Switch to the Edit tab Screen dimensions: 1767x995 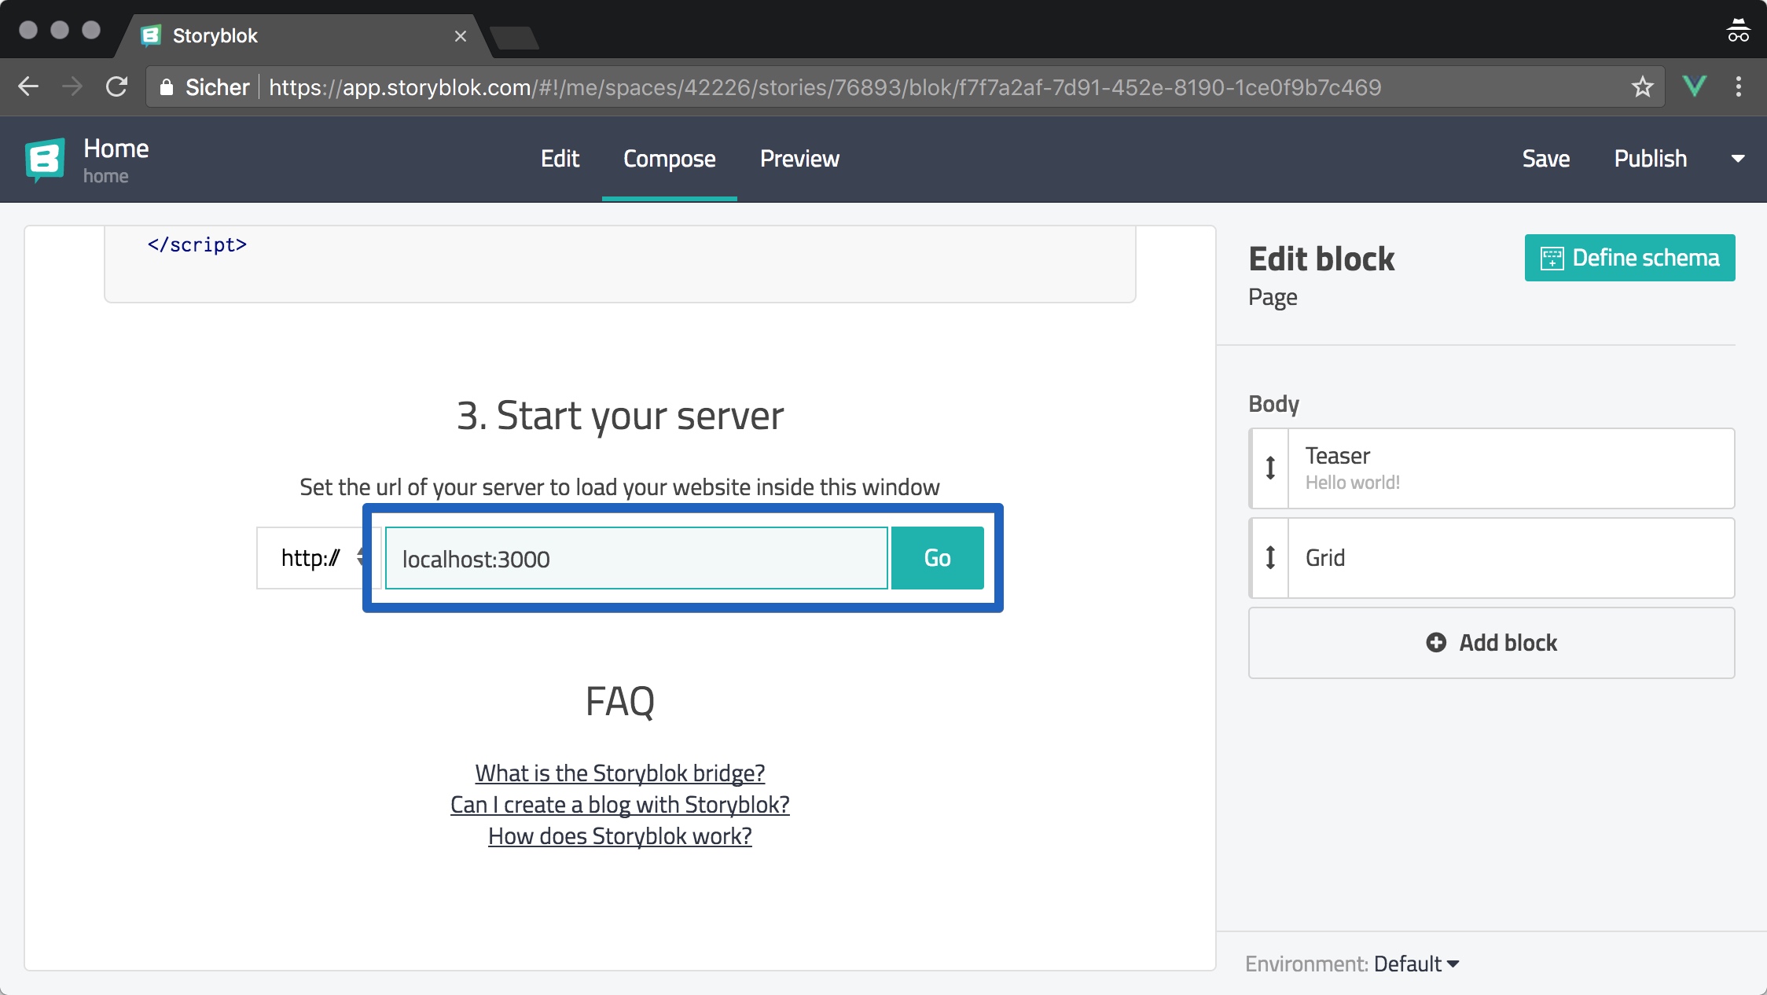tap(560, 159)
